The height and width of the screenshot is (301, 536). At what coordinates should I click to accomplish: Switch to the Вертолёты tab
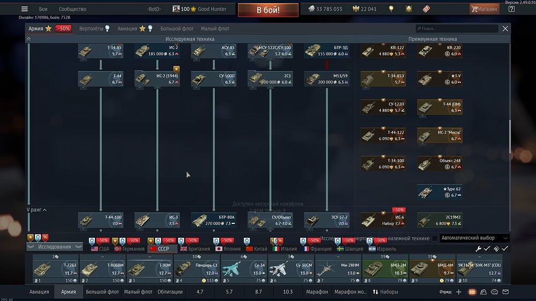[94, 28]
